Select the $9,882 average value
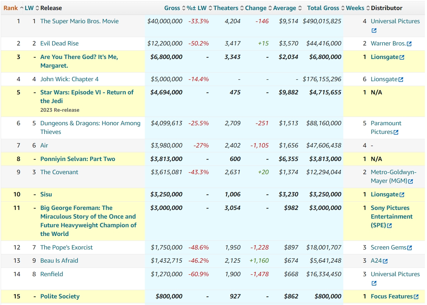This screenshot has width=427, height=305. coord(288,92)
